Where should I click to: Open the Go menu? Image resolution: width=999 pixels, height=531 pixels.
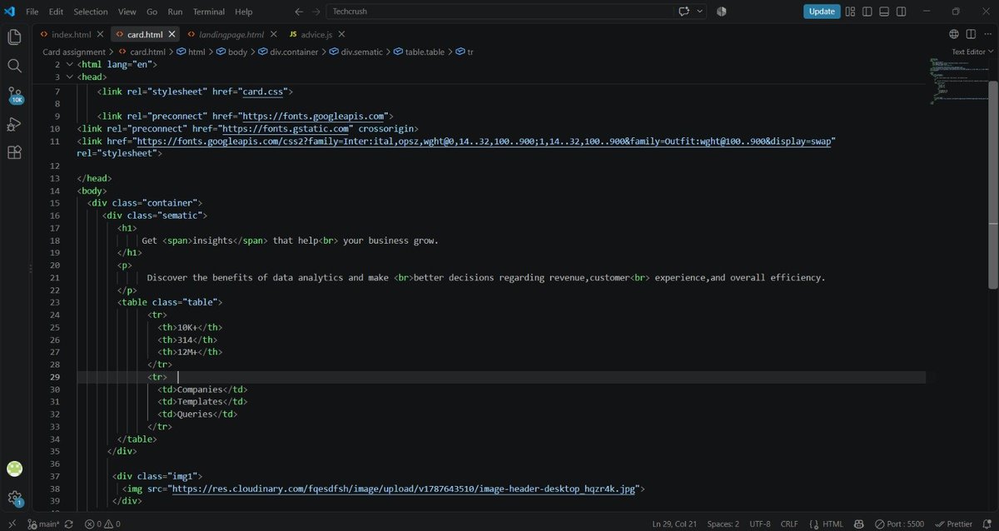pyautogui.click(x=152, y=12)
